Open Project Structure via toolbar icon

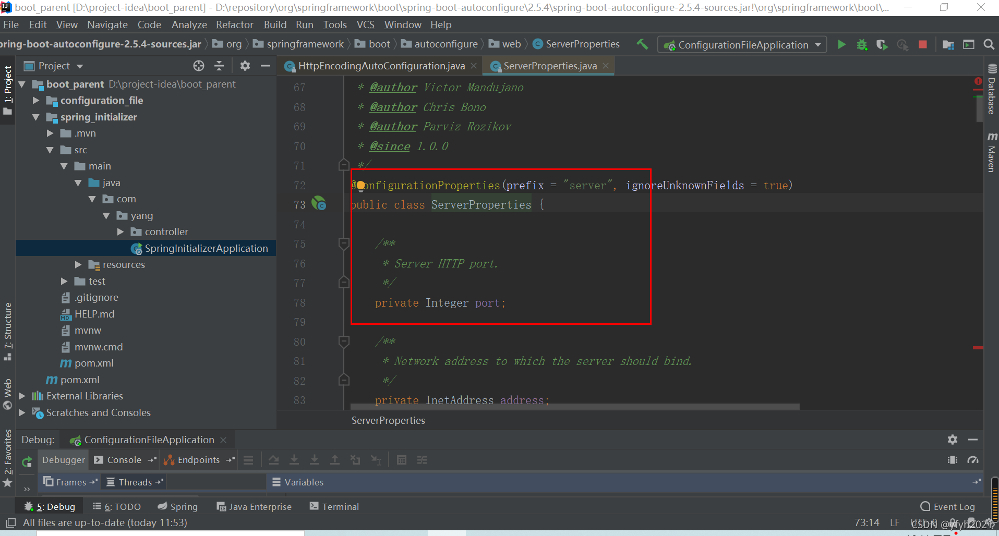pyautogui.click(x=948, y=44)
